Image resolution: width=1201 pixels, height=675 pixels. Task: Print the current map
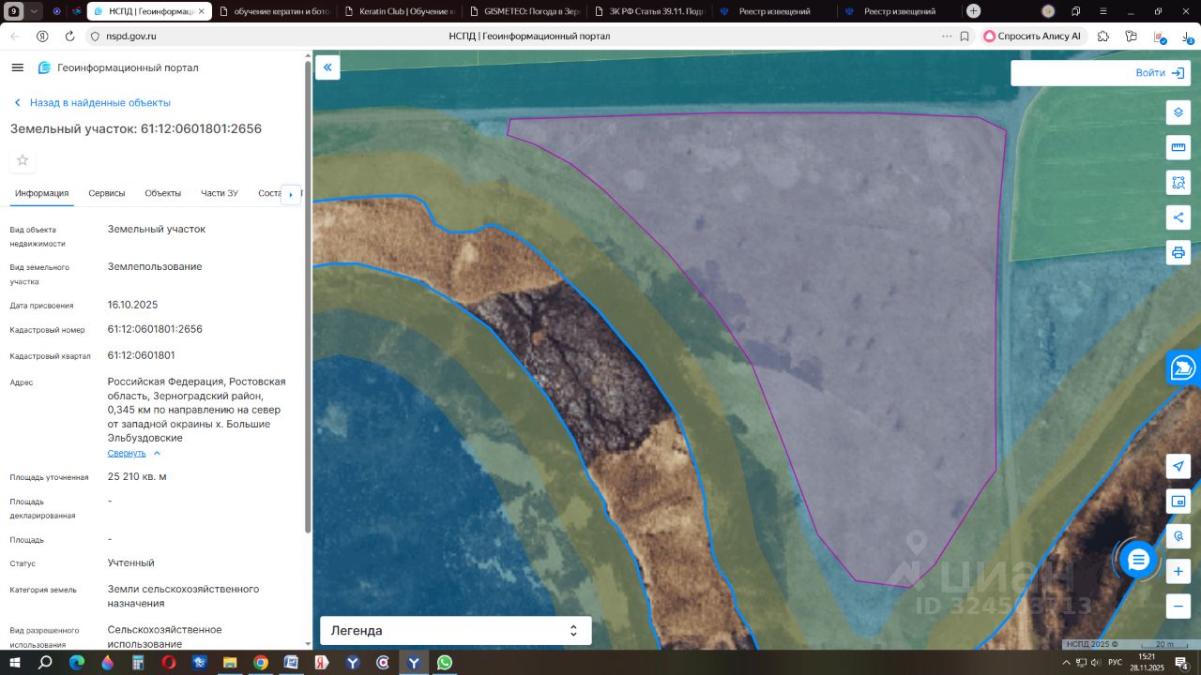(1178, 252)
